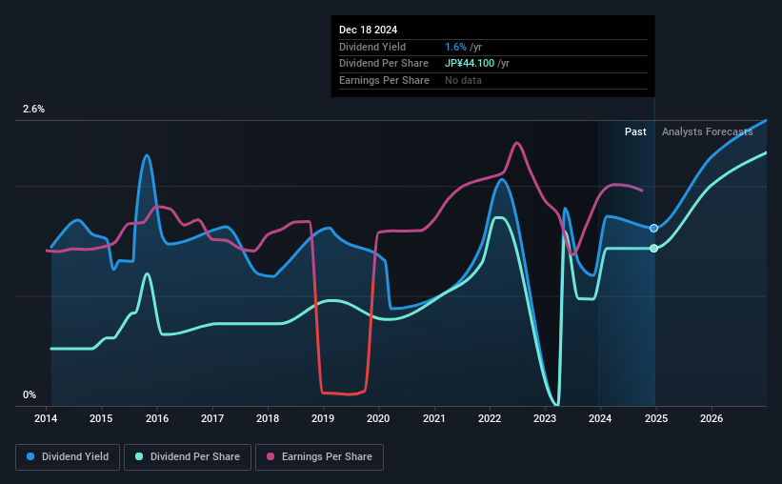
Task: Click the 2.6% y-axis label
Action: coord(33,109)
